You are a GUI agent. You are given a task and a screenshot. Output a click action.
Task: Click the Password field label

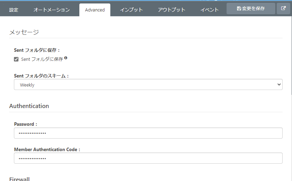coord(25,124)
